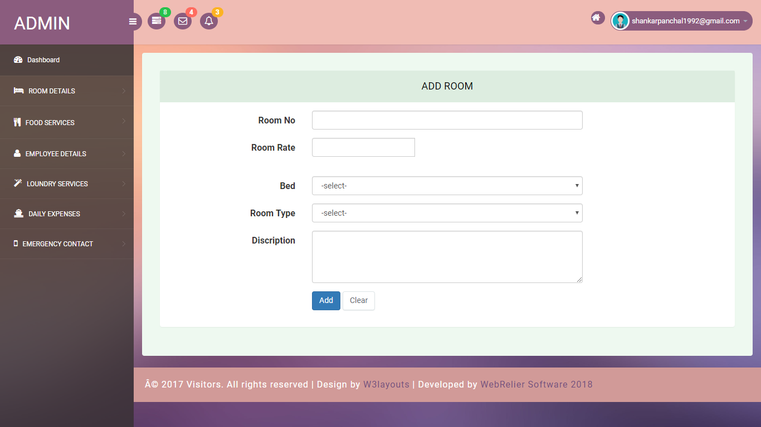Click the Room Rate label
Screen dimensions: 761x427
tap(273, 147)
